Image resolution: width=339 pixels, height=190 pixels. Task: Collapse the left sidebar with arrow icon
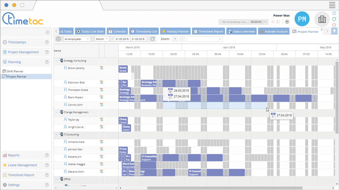(x=47, y=32)
